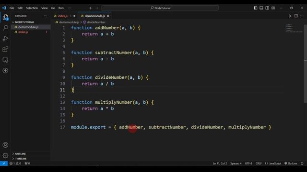Select the demomodule.js editor tab
Viewport: 307px width, 172px height.
[x=95, y=16]
